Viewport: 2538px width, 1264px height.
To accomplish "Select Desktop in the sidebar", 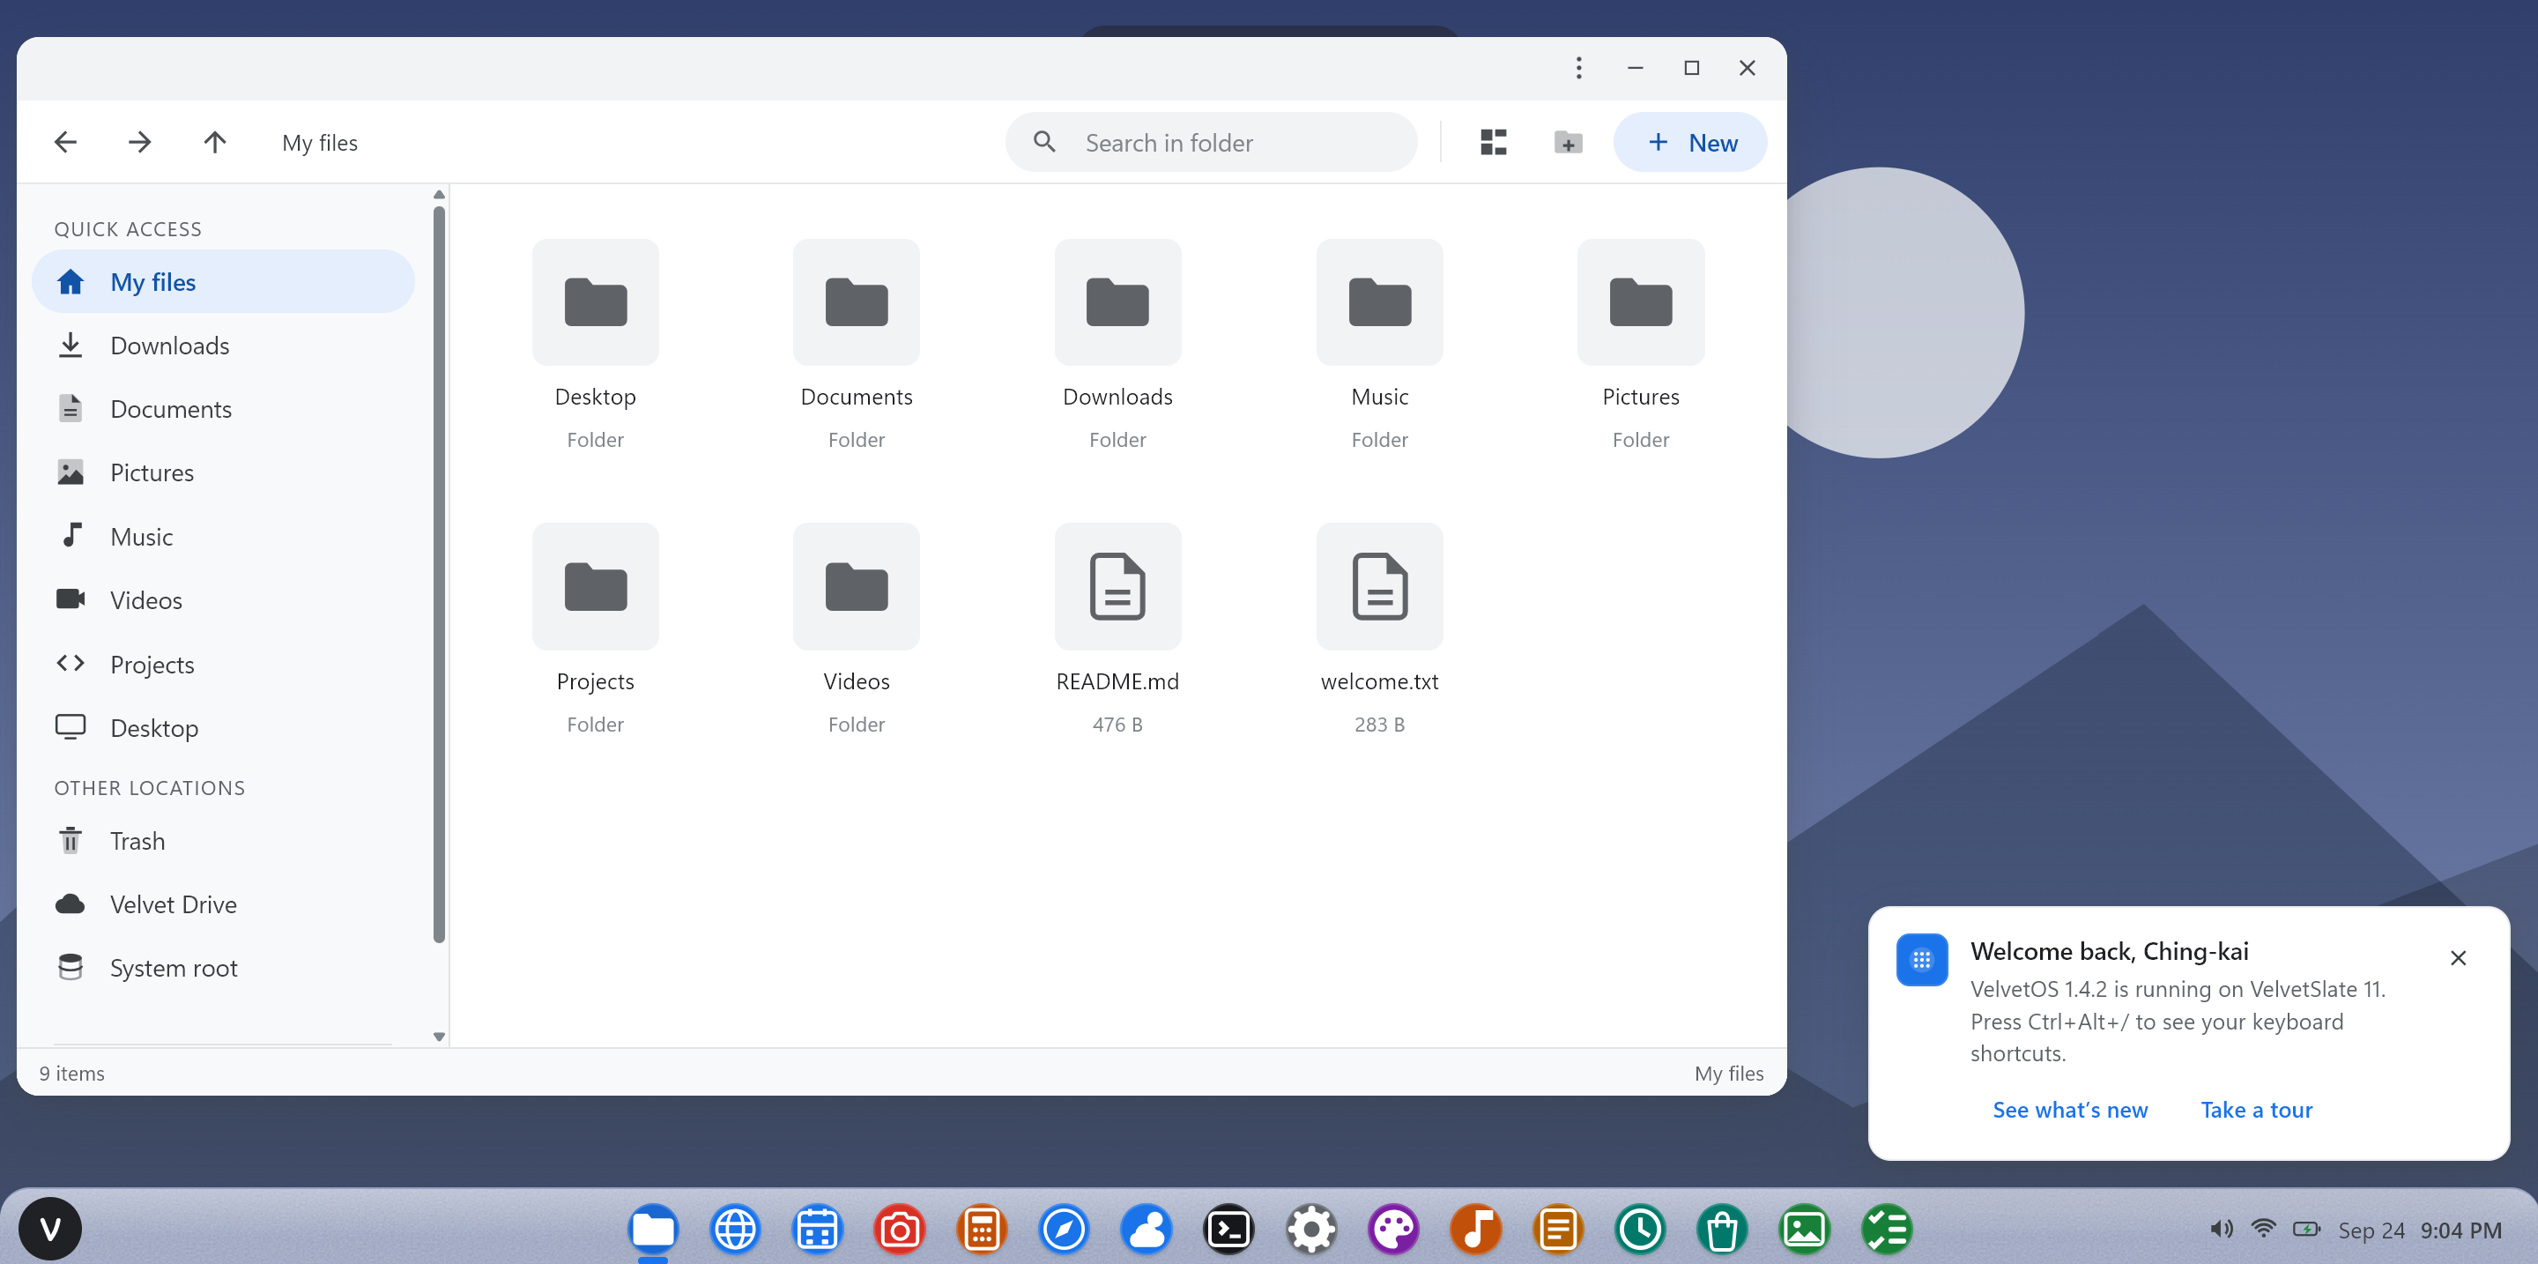I will 223,727.
